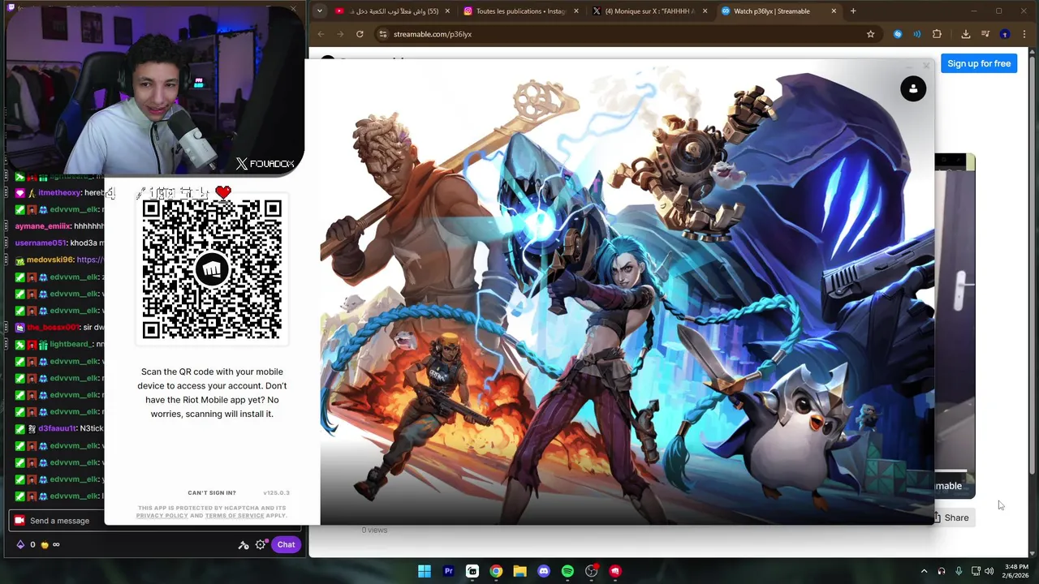1039x584 pixels.
Task: Switch to the Monique sur X tab
Action: tap(649, 11)
